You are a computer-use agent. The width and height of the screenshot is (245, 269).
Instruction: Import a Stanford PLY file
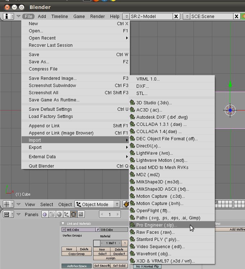pos(172,239)
